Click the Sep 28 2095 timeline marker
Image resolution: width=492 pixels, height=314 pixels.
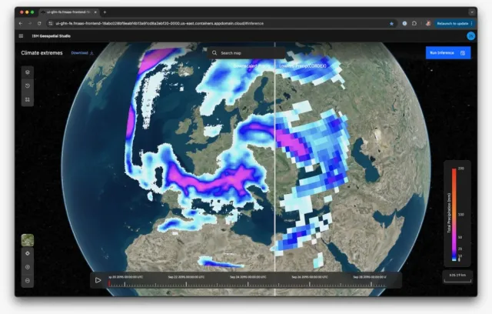click(x=370, y=277)
